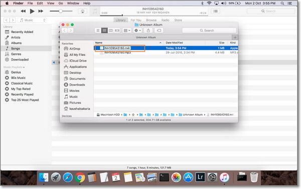Click the Finder Search field

(209, 30)
